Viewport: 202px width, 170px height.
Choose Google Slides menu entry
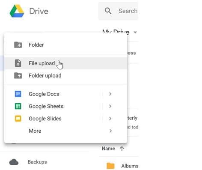[65, 119]
